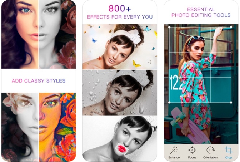Select the Enhance magic wand icon

174,150
